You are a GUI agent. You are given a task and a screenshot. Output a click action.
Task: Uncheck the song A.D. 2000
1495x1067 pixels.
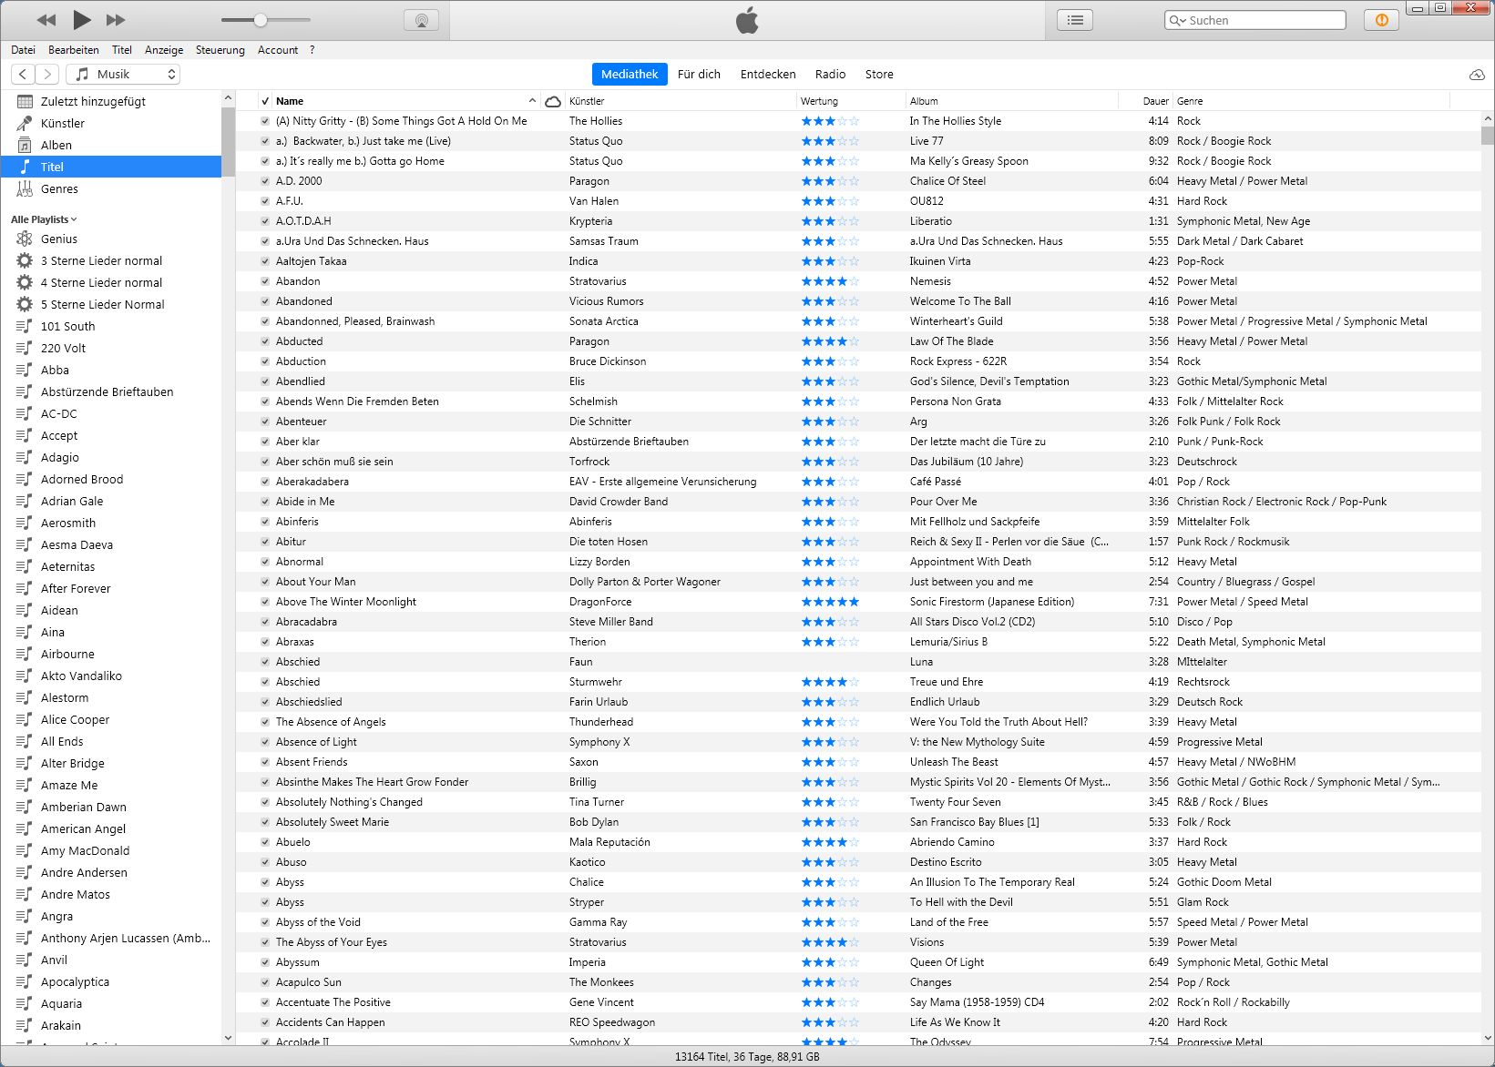point(265,181)
